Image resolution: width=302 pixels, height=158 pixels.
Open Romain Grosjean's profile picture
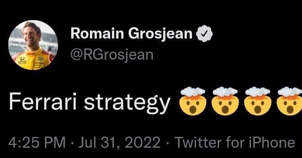pos(33,45)
